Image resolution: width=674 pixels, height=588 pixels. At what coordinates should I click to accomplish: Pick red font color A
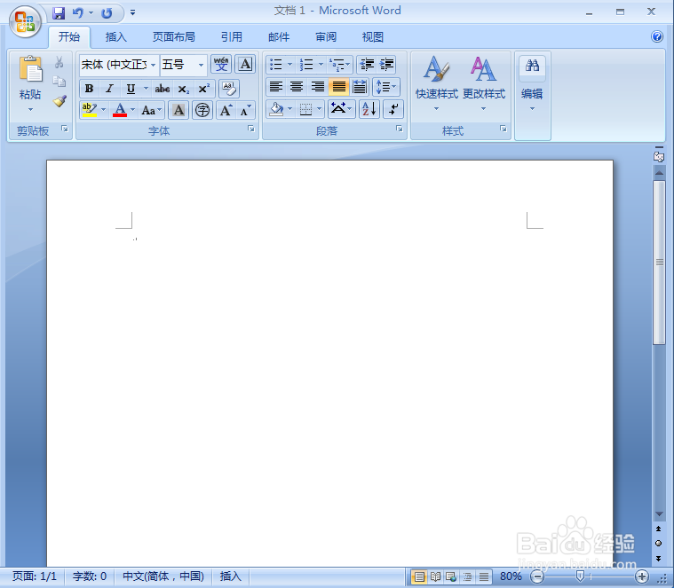(x=120, y=110)
